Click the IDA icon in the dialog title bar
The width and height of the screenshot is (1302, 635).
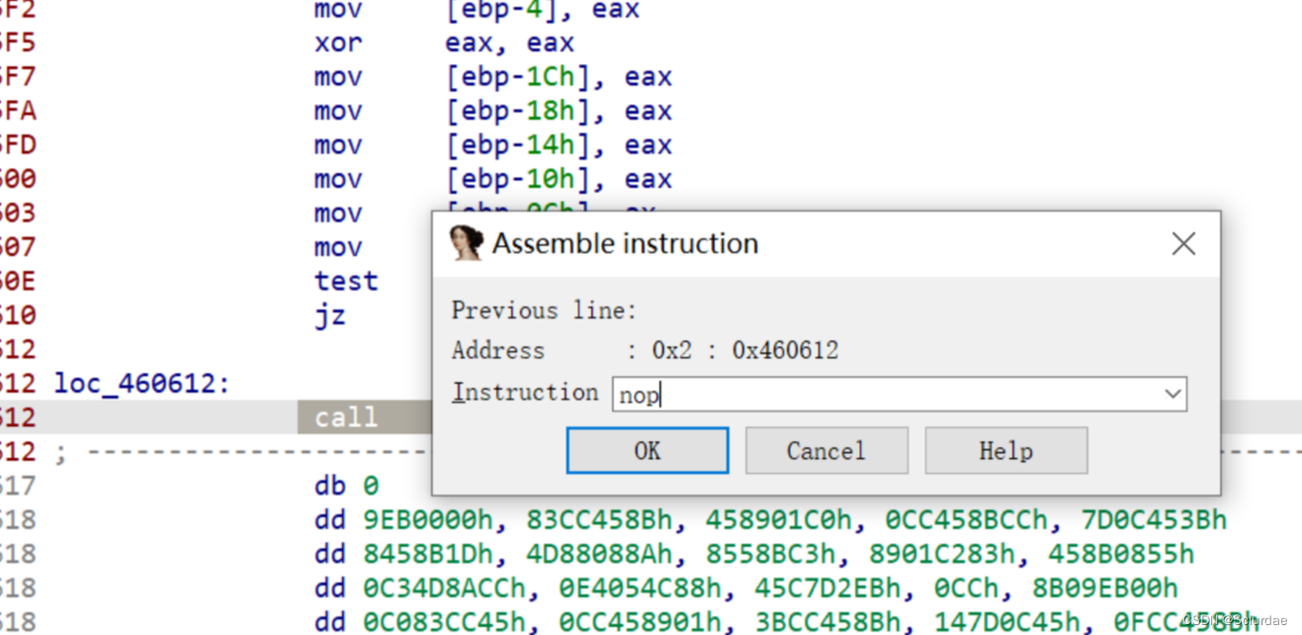pyautogui.click(x=467, y=243)
